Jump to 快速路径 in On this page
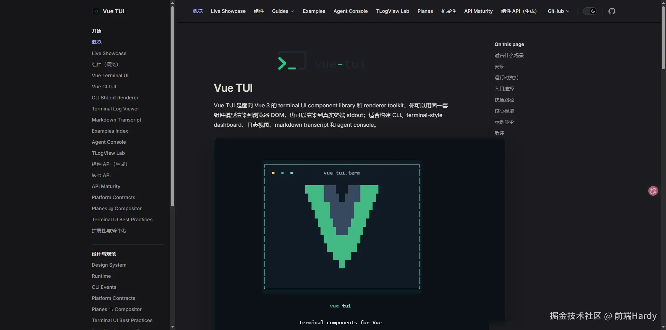 click(x=504, y=100)
